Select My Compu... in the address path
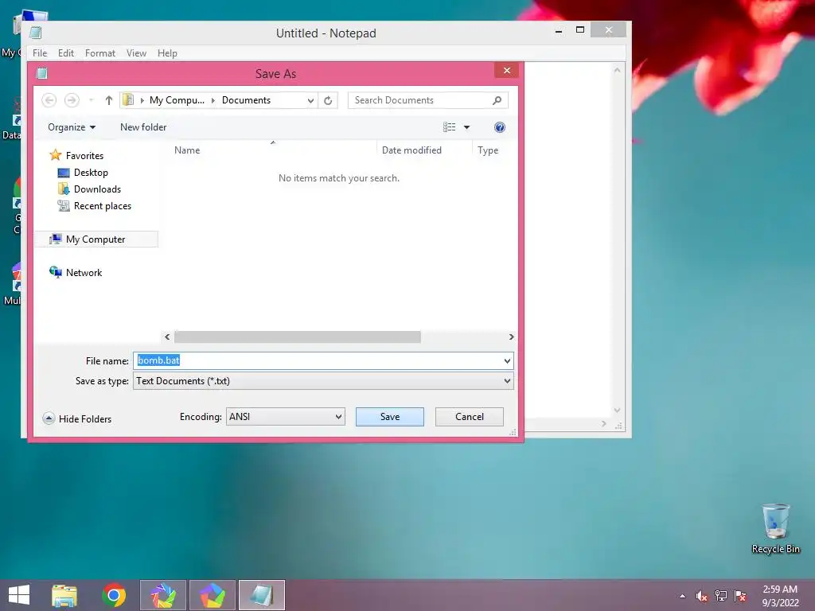The width and height of the screenshot is (815, 611). tap(177, 100)
